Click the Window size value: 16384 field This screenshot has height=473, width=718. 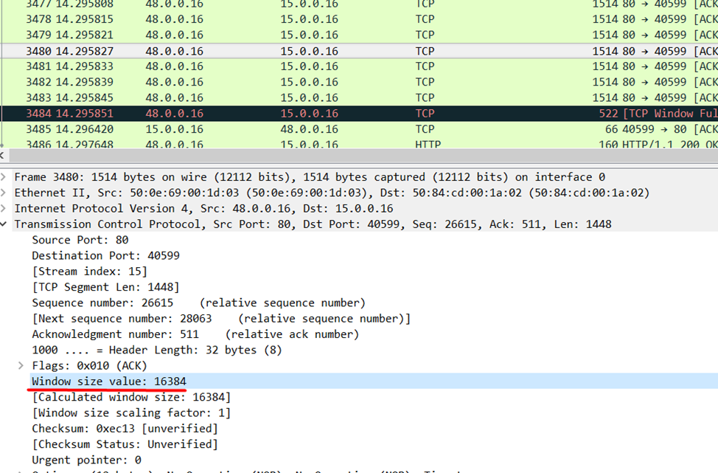pos(109,381)
